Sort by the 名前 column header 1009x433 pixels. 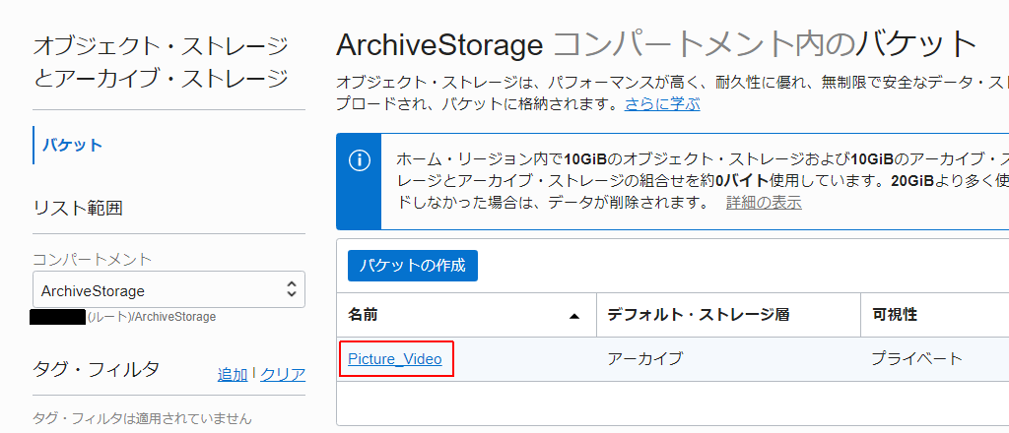click(363, 315)
